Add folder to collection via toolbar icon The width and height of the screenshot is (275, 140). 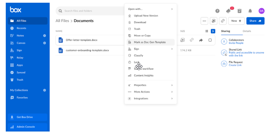click(214, 21)
